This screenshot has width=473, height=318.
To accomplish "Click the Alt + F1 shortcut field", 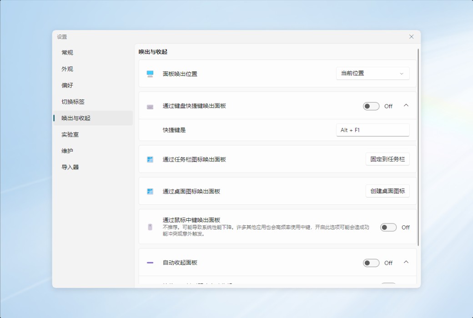I will (372, 130).
